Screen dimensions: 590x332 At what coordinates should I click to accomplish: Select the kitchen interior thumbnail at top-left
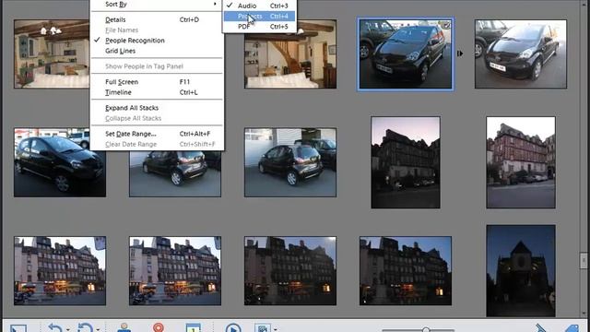click(52, 54)
